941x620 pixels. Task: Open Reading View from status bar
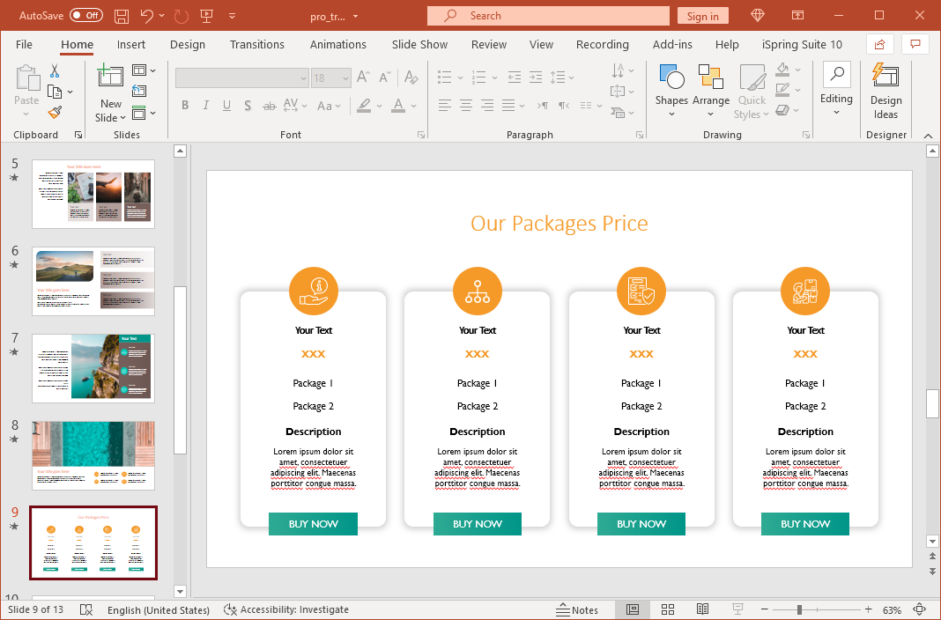pyautogui.click(x=702, y=609)
